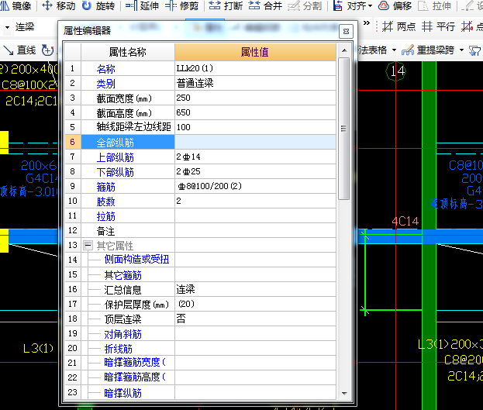Choose the Two-point (两点) axis tool
Screen dimensions: 483x410
[398, 27]
